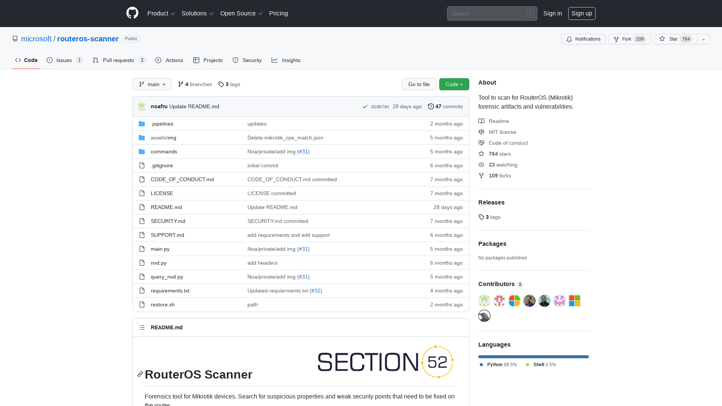Open commit hash d2db78c
The height and width of the screenshot is (406, 722).
point(380,107)
